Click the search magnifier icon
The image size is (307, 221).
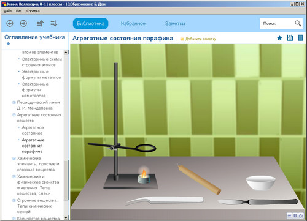tap(298, 23)
